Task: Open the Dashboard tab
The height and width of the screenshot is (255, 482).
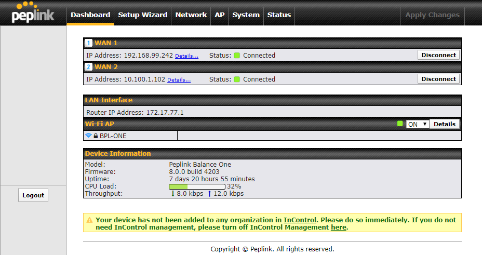Action: tap(90, 15)
